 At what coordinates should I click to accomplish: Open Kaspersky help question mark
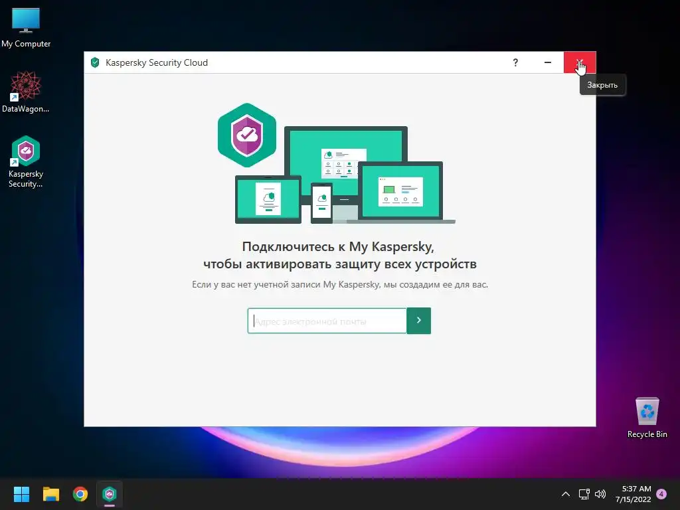pos(515,62)
